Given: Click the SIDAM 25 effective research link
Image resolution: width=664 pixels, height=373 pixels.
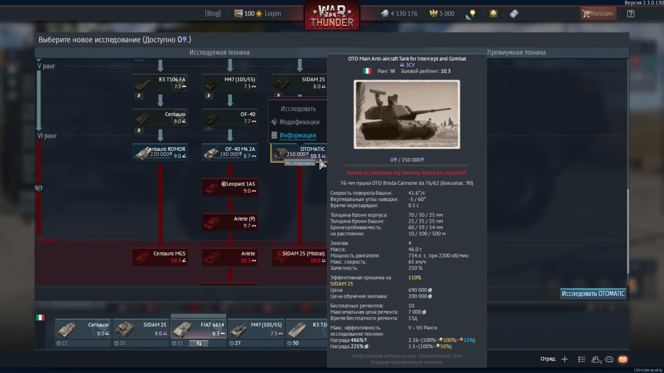Looking at the screenshot, I should pos(342,284).
